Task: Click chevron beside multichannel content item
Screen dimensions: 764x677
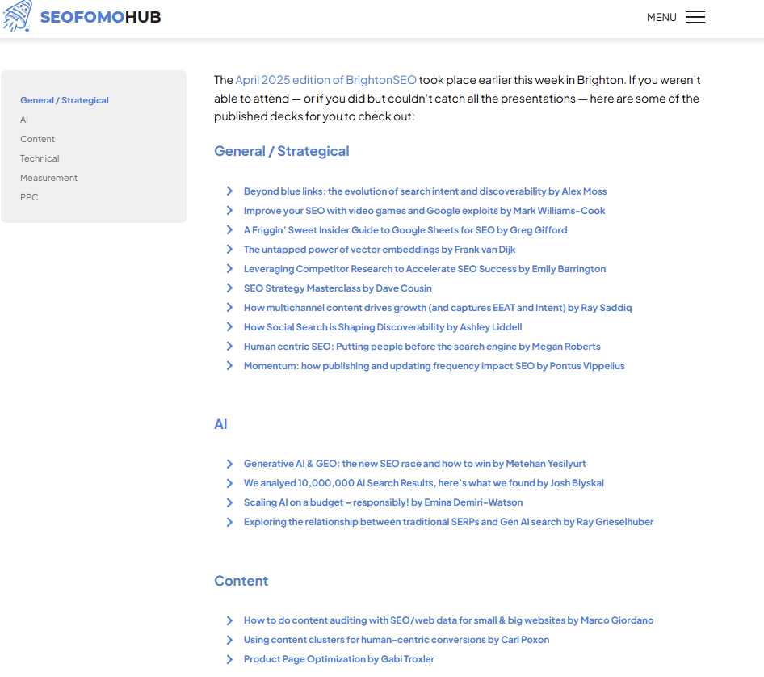Action: tap(229, 308)
